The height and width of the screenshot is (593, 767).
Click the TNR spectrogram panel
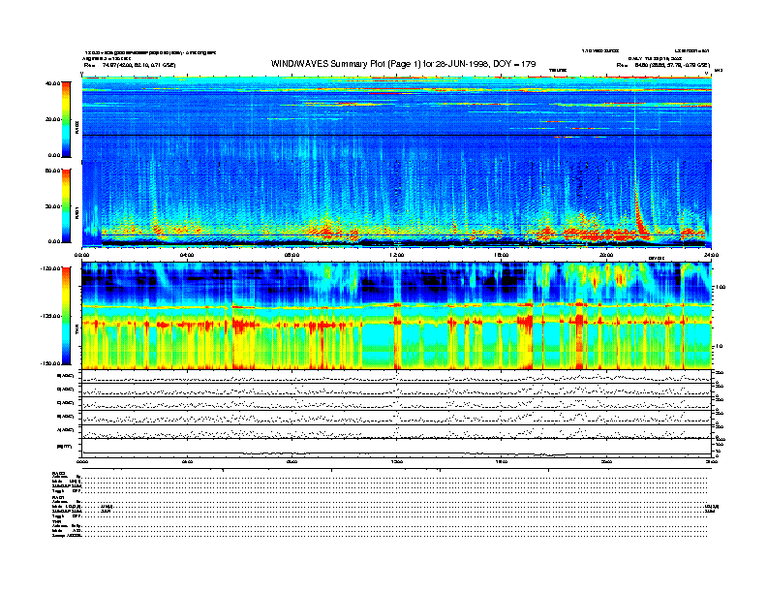point(397,316)
